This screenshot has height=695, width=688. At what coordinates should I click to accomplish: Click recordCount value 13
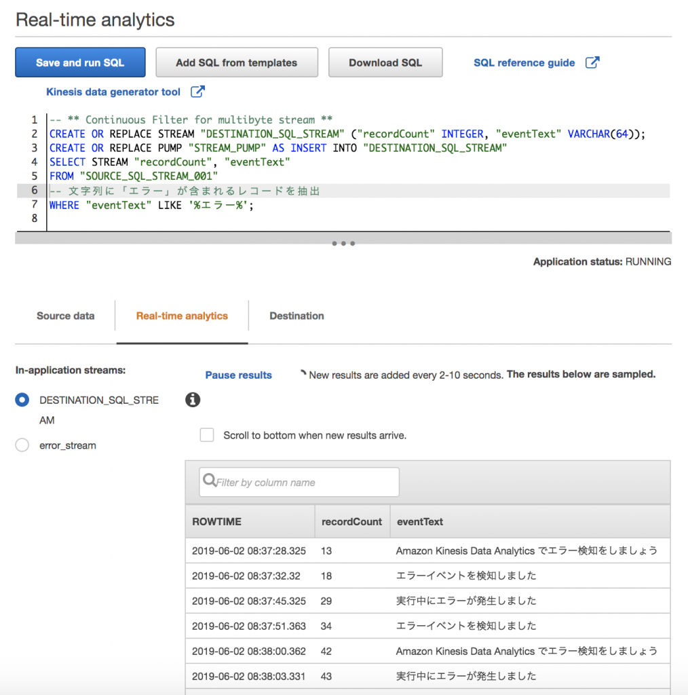[x=326, y=551]
